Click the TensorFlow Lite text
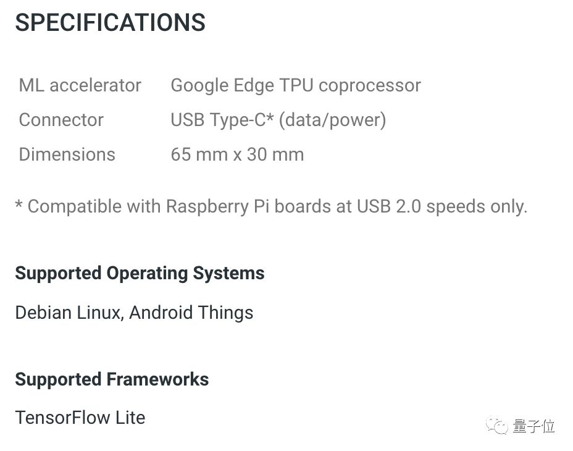573x451 pixels. pyautogui.click(x=80, y=418)
